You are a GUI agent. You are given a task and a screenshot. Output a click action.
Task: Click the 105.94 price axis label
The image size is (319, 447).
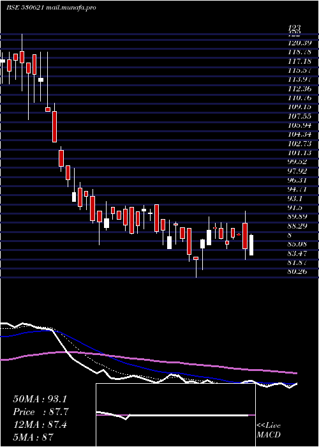[x=300, y=125]
